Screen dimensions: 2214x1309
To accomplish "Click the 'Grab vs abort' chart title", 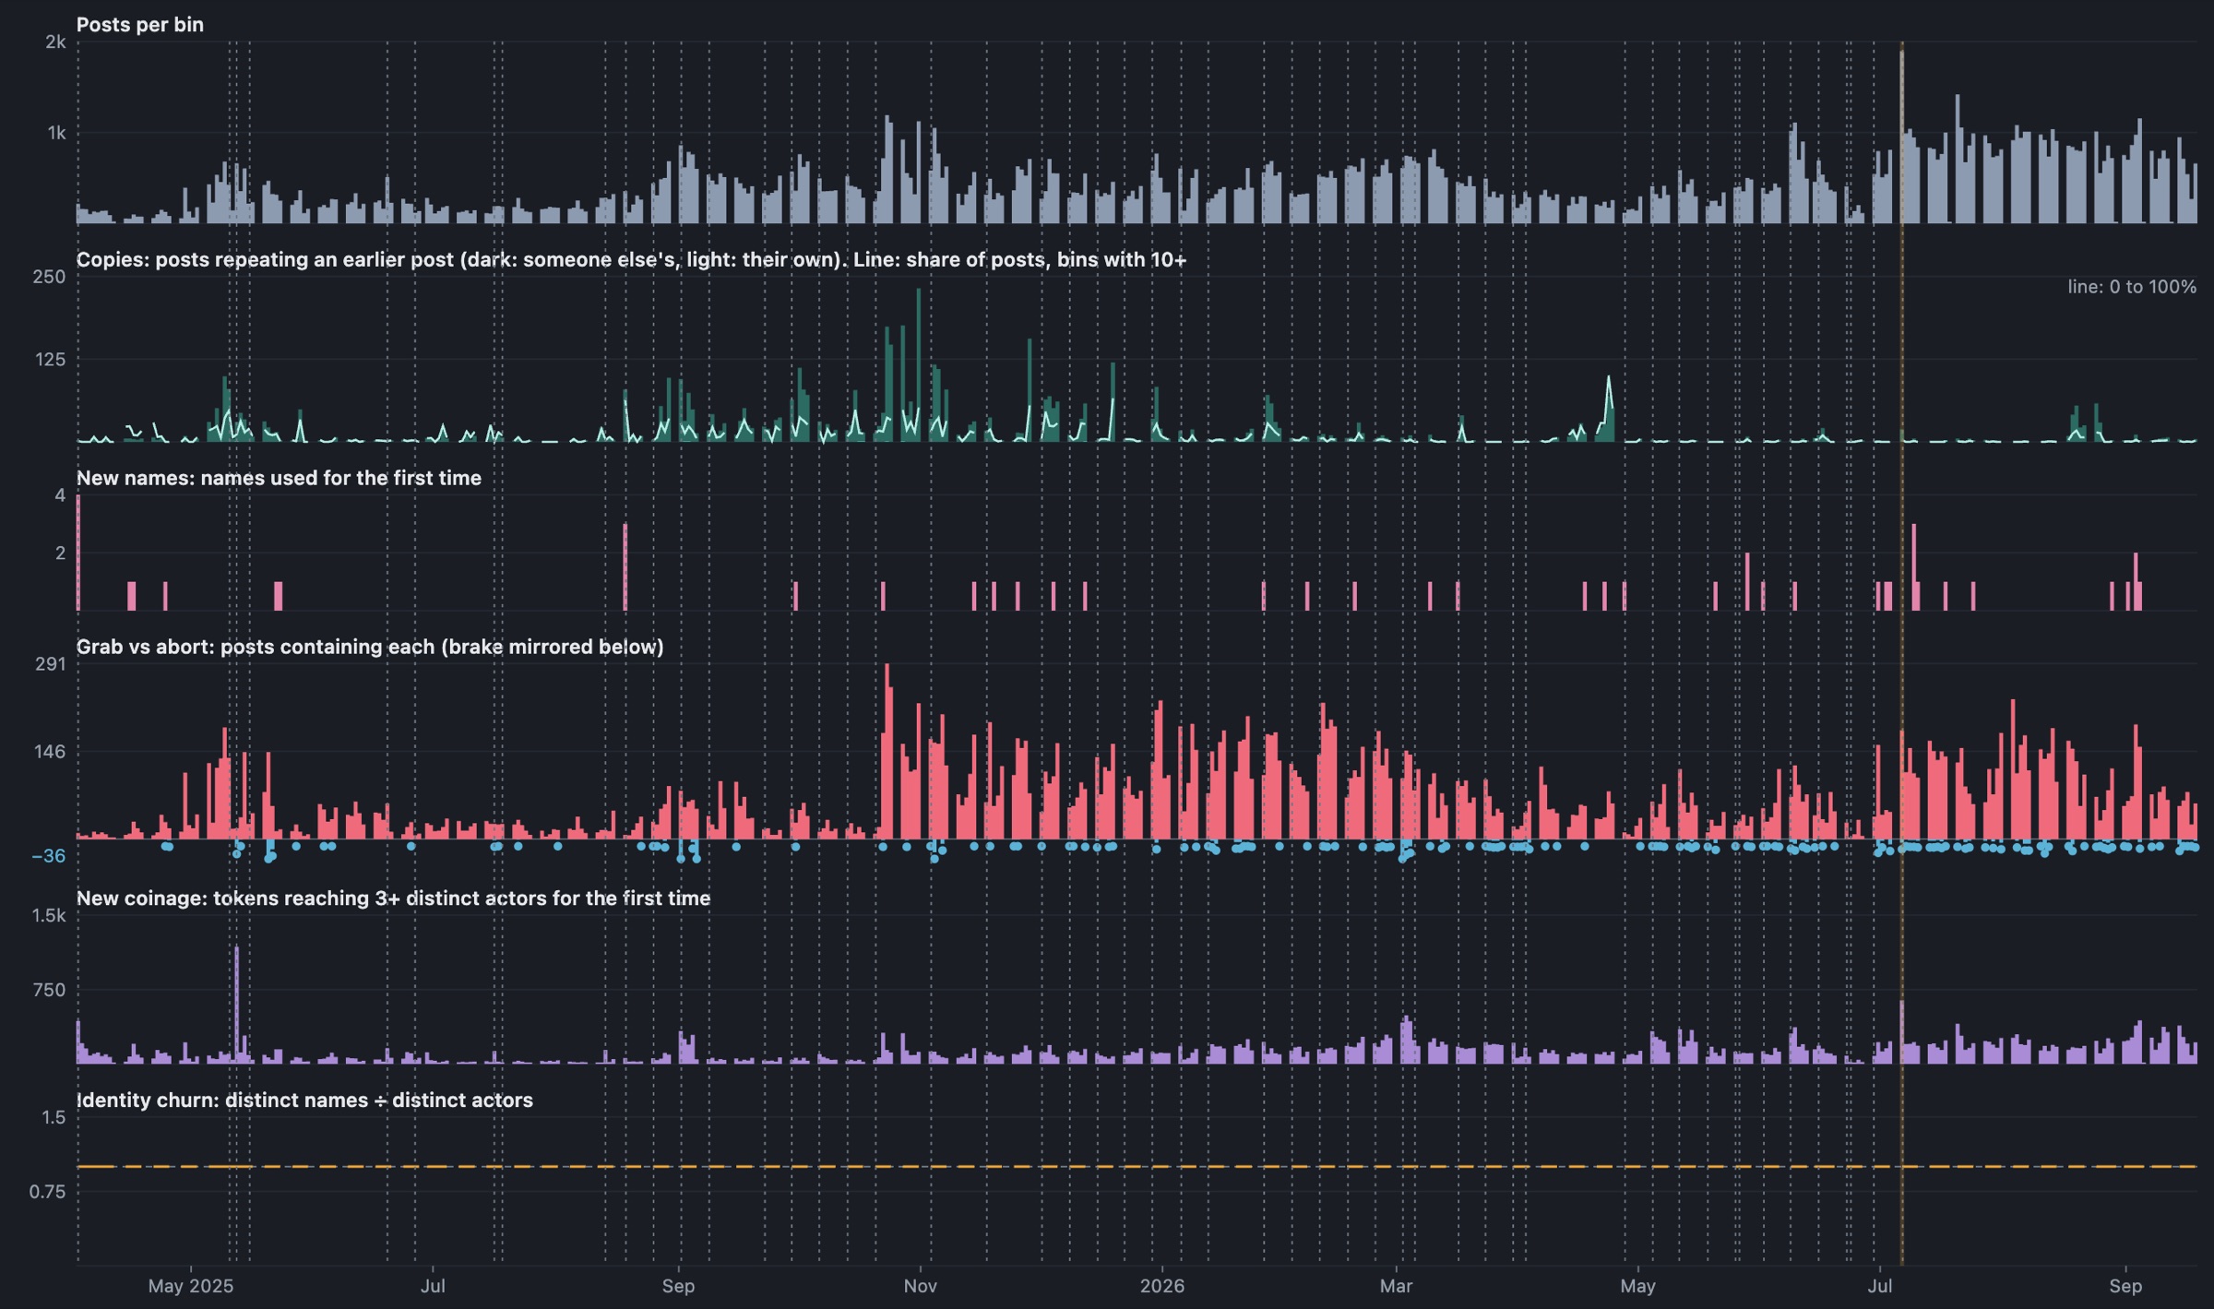I will click(370, 647).
